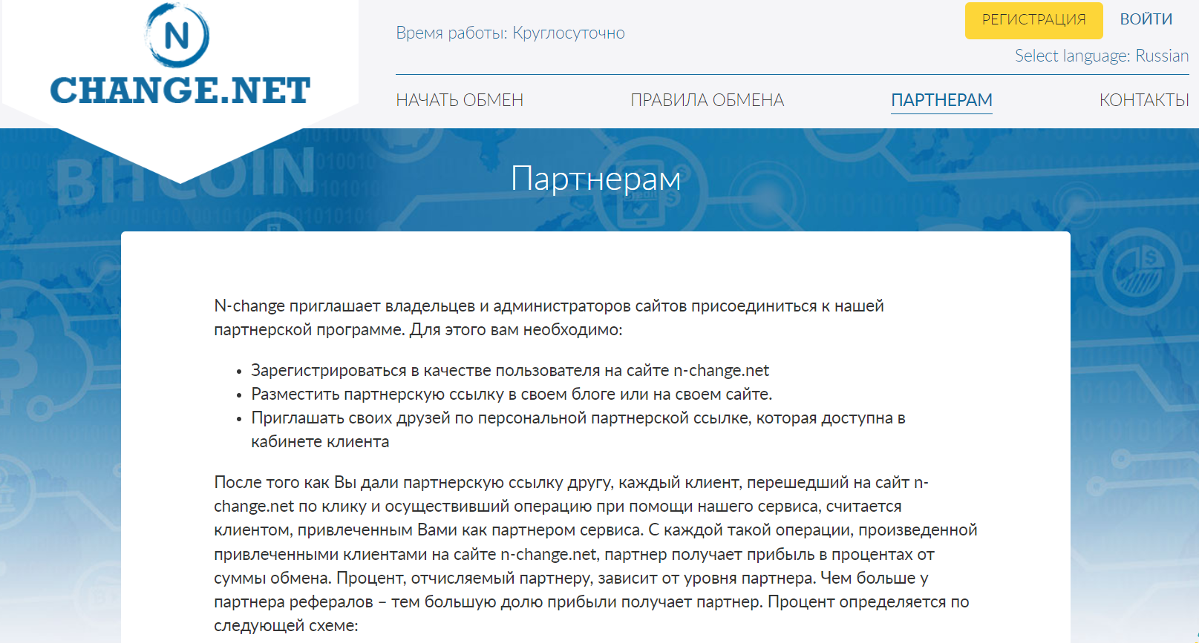Click the bullet 'Зарегистрироваться в качестве пользователя'
The width and height of the screenshot is (1199, 643).
510,370
